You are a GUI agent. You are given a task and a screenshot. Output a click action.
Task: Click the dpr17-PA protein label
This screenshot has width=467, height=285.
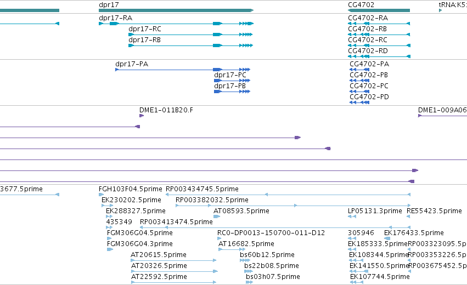pos(132,64)
